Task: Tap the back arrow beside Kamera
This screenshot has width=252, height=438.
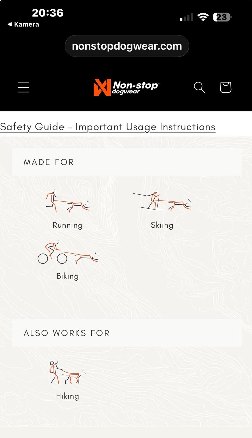Action: point(10,24)
